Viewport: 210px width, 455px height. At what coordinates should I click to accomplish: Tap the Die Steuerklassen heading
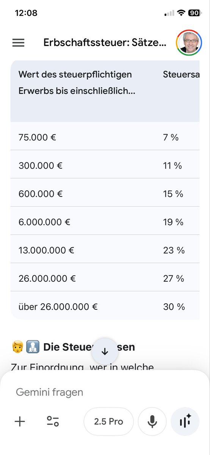[89, 347]
